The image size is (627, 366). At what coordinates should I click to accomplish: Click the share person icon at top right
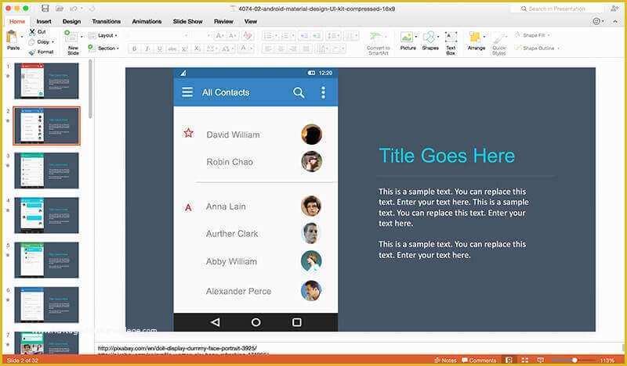[614, 8]
